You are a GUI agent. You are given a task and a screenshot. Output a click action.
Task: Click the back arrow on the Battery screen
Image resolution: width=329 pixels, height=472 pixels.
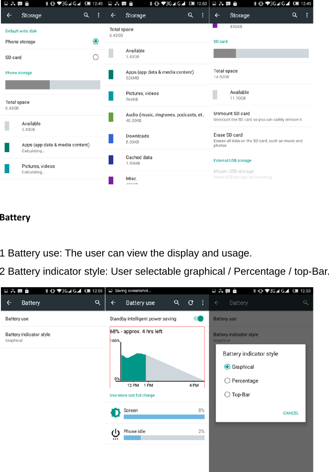pyautogui.click(x=9, y=302)
